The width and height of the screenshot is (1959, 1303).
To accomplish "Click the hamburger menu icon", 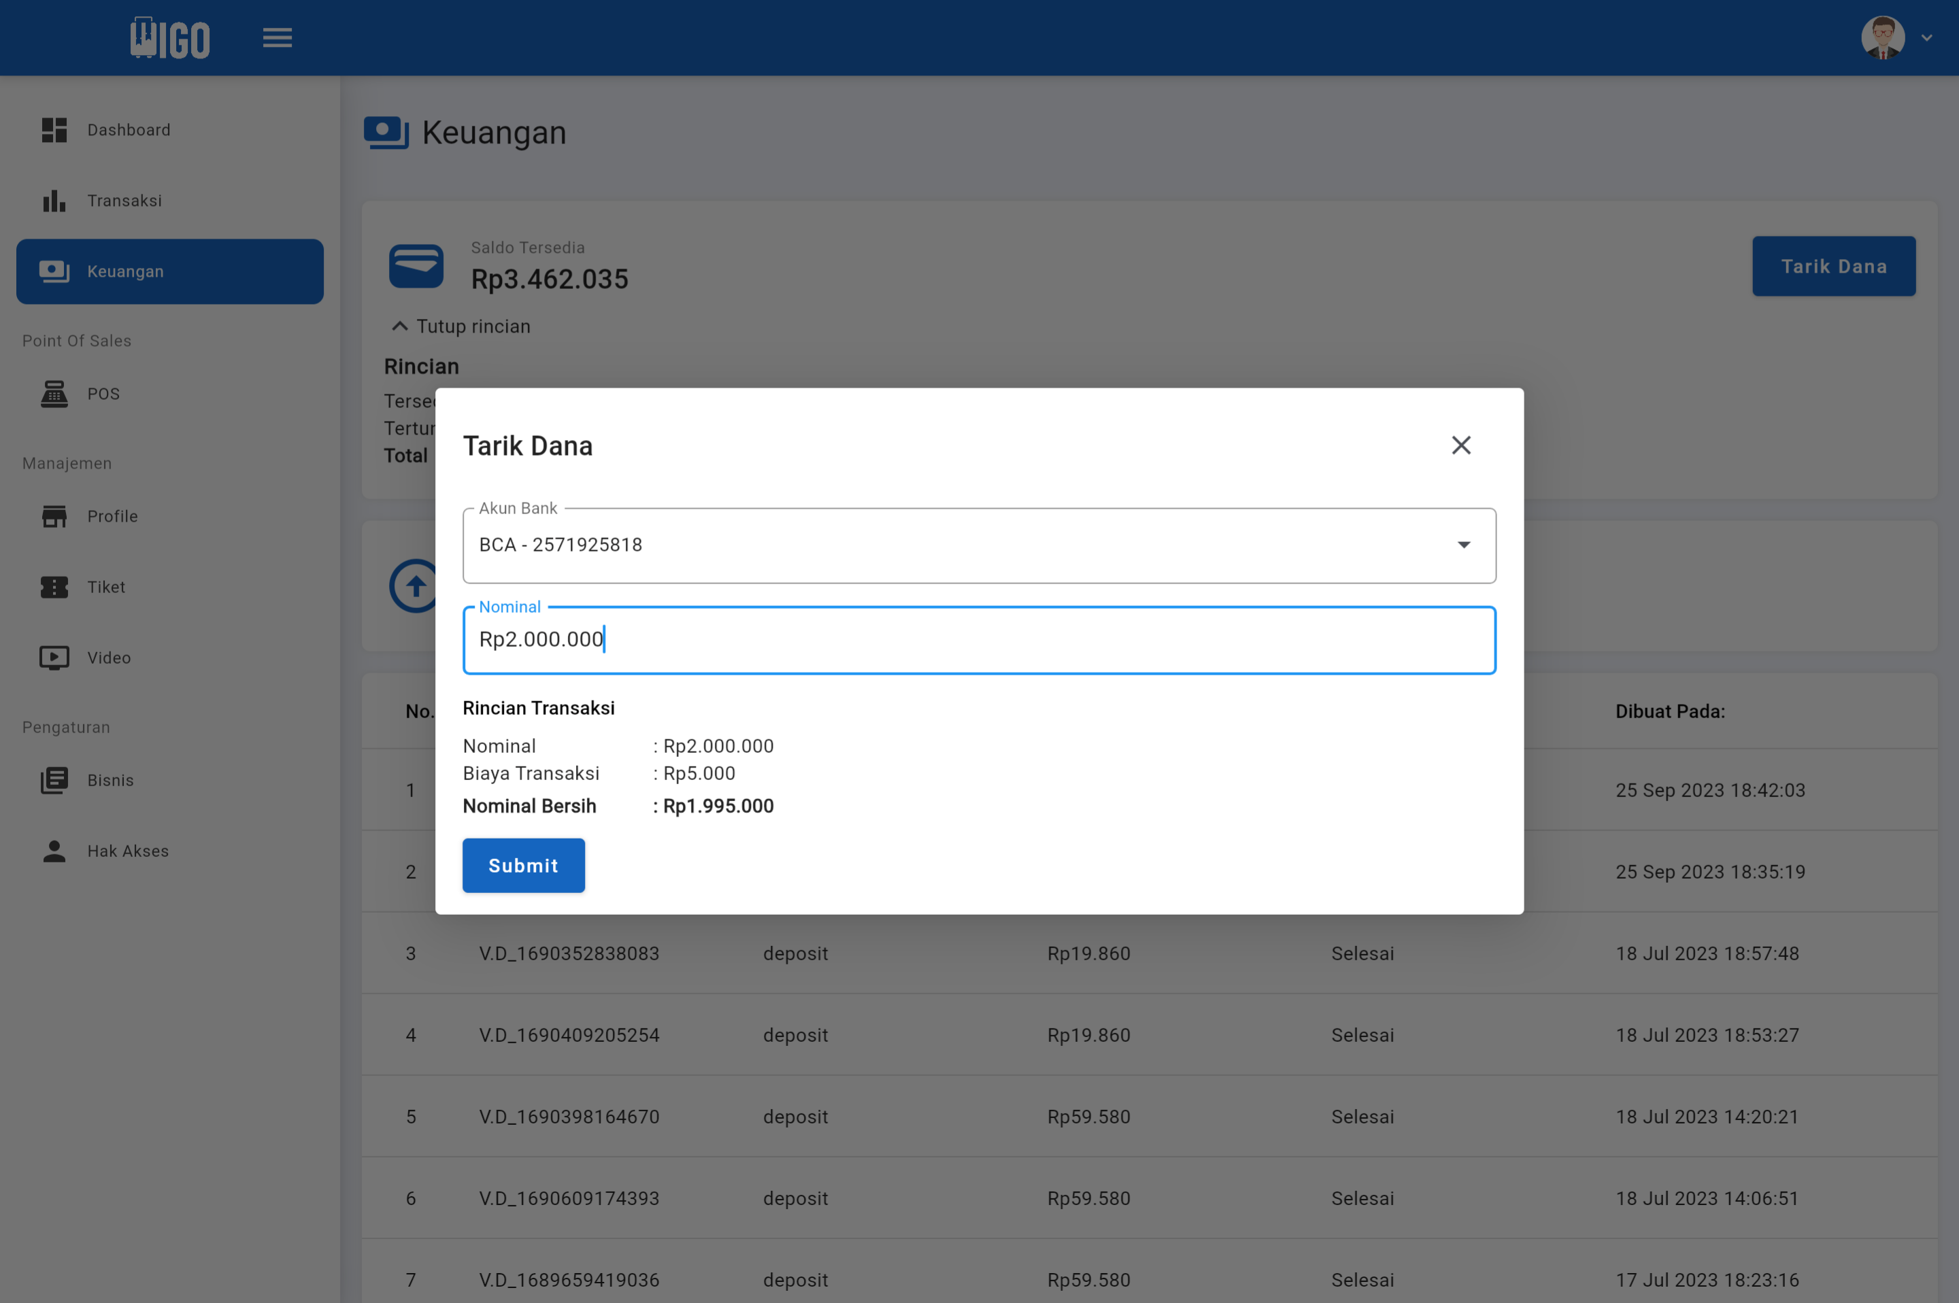I will click(x=277, y=38).
